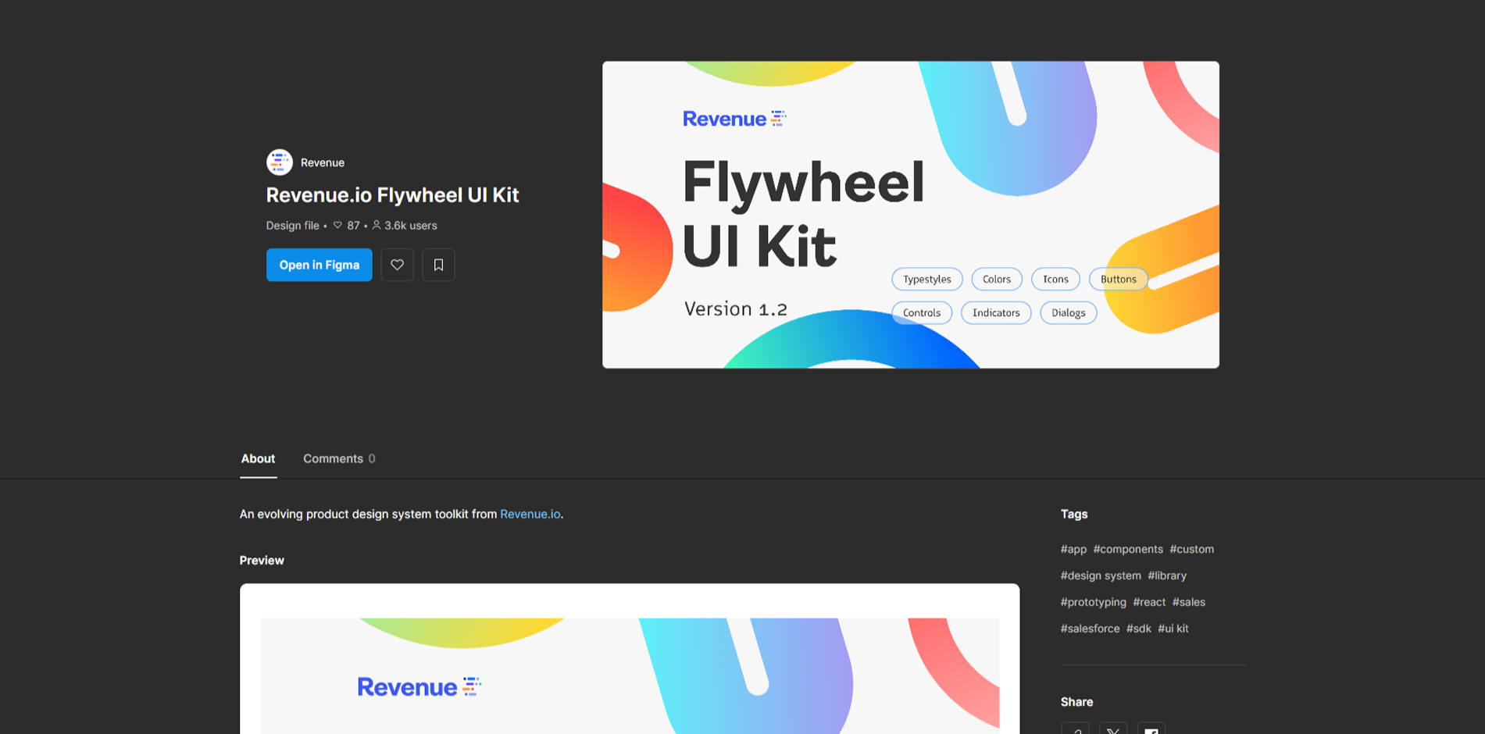Screen dimensions: 1485x734
Task: Click the Preview heading
Action: point(262,561)
